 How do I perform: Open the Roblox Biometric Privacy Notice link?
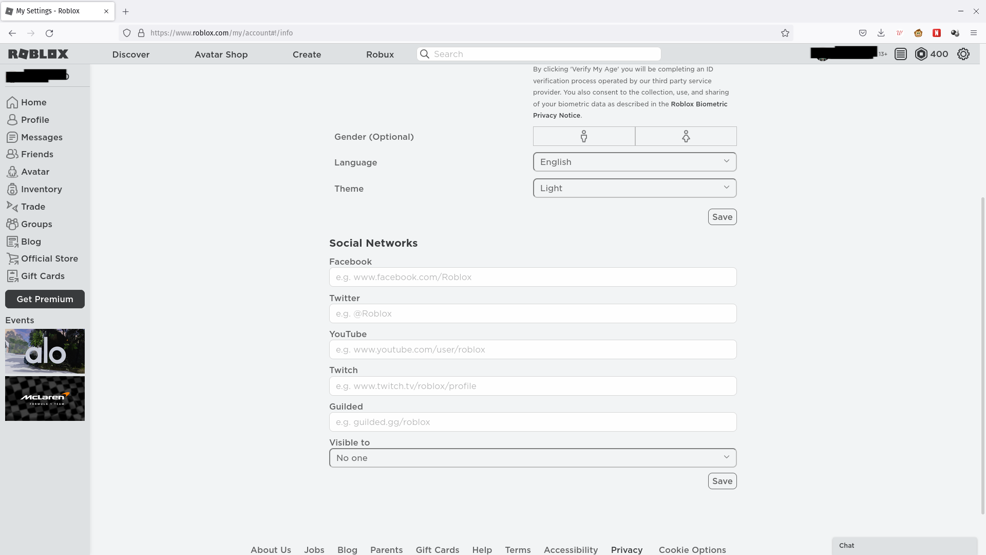coord(630,109)
